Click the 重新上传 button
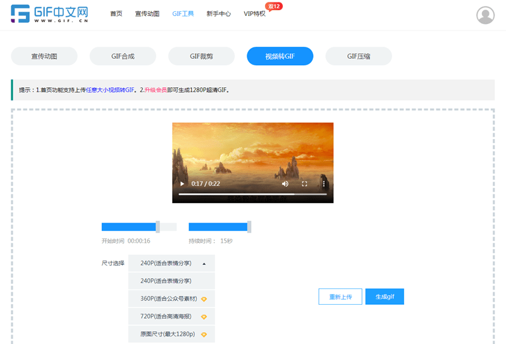Screen dimensions: 506x344 [x=340, y=297]
